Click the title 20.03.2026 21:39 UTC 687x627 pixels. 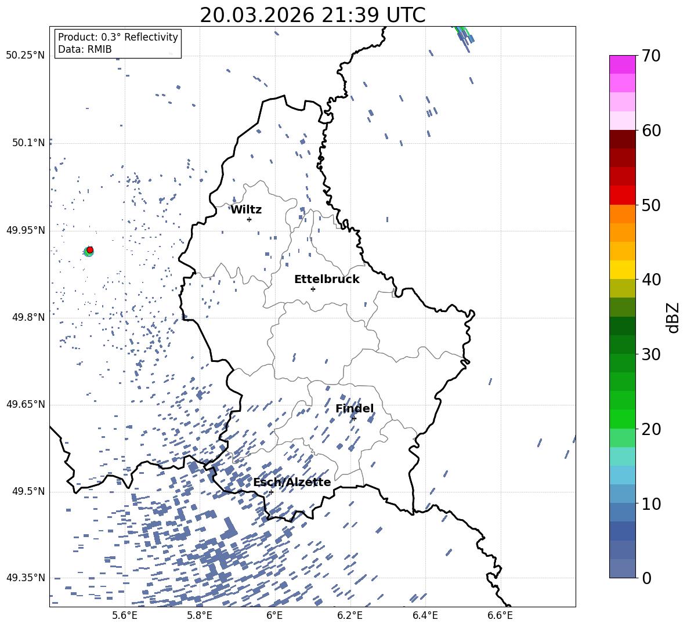pyautogui.click(x=312, y=15)
